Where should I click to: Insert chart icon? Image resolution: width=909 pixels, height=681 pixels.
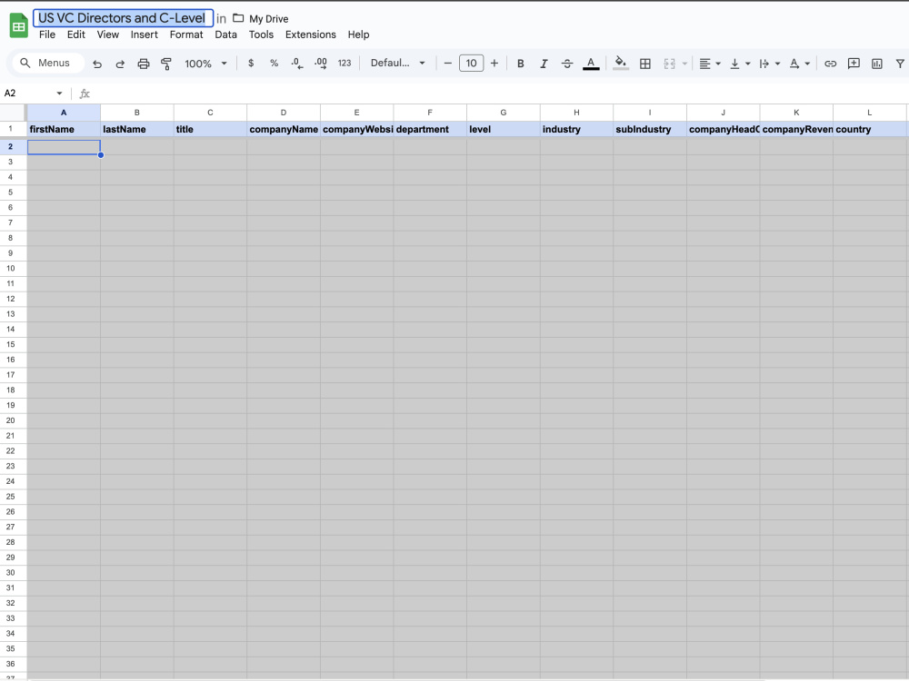[x=877, y=64]
